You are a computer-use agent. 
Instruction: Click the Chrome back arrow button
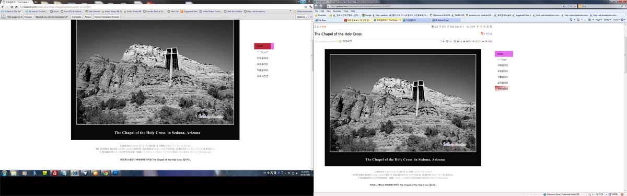pyautogui.click(x=3, y=7)
